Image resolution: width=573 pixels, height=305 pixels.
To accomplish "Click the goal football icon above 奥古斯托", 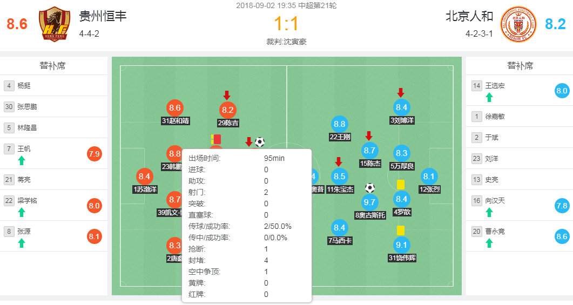I will point(370,188).
